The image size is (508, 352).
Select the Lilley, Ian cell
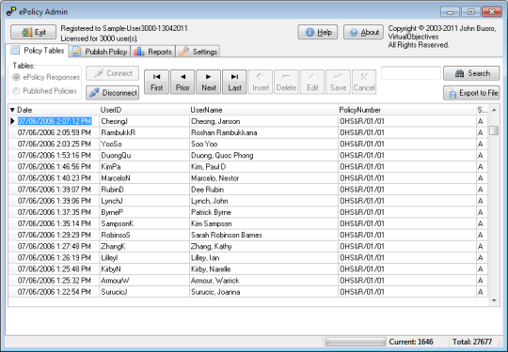263,257
